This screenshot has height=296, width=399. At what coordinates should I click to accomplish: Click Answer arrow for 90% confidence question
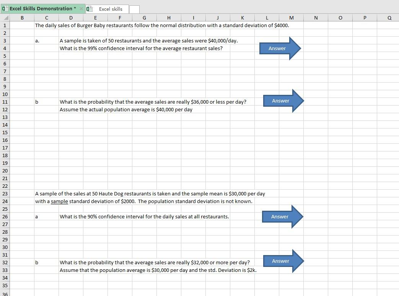282,217
